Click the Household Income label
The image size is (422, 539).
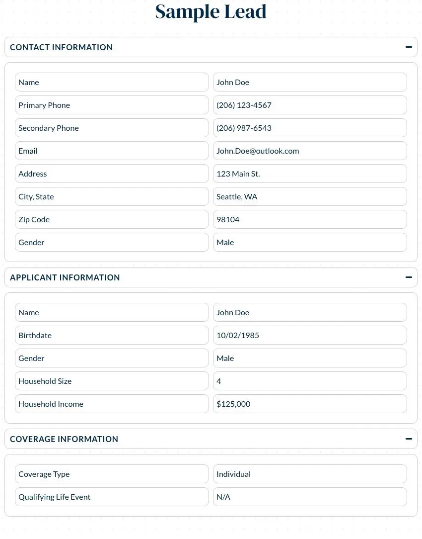[x=112, y=404]
